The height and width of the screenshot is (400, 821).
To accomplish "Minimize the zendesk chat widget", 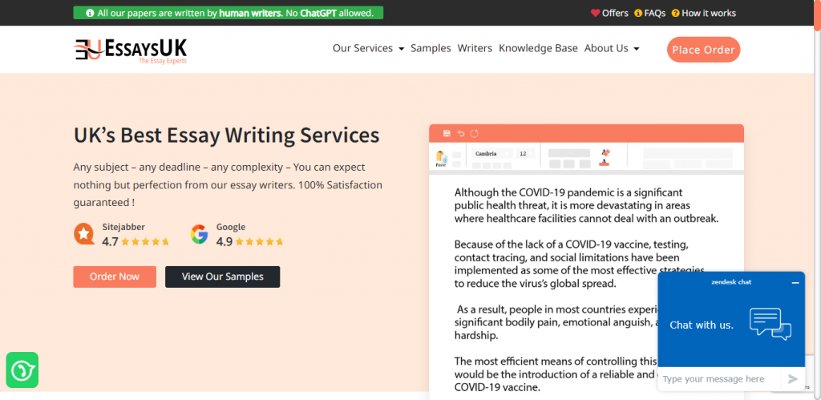I will (x=795, y=282).
